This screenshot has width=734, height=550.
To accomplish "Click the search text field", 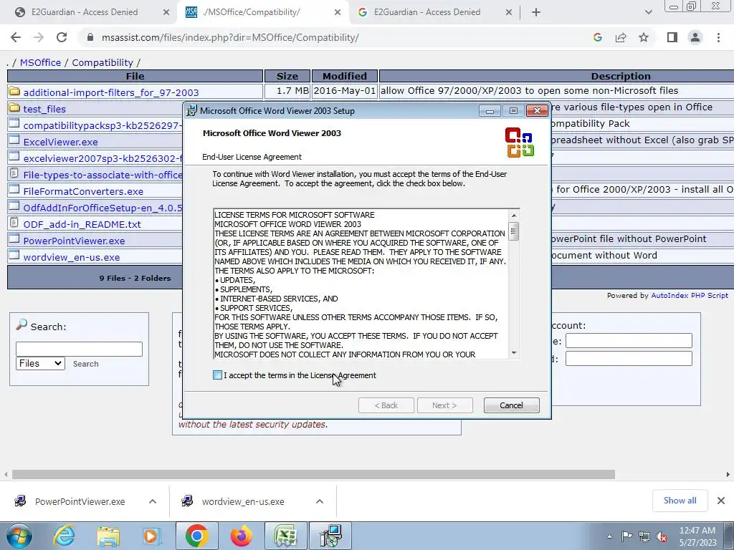I will [79, 349].
